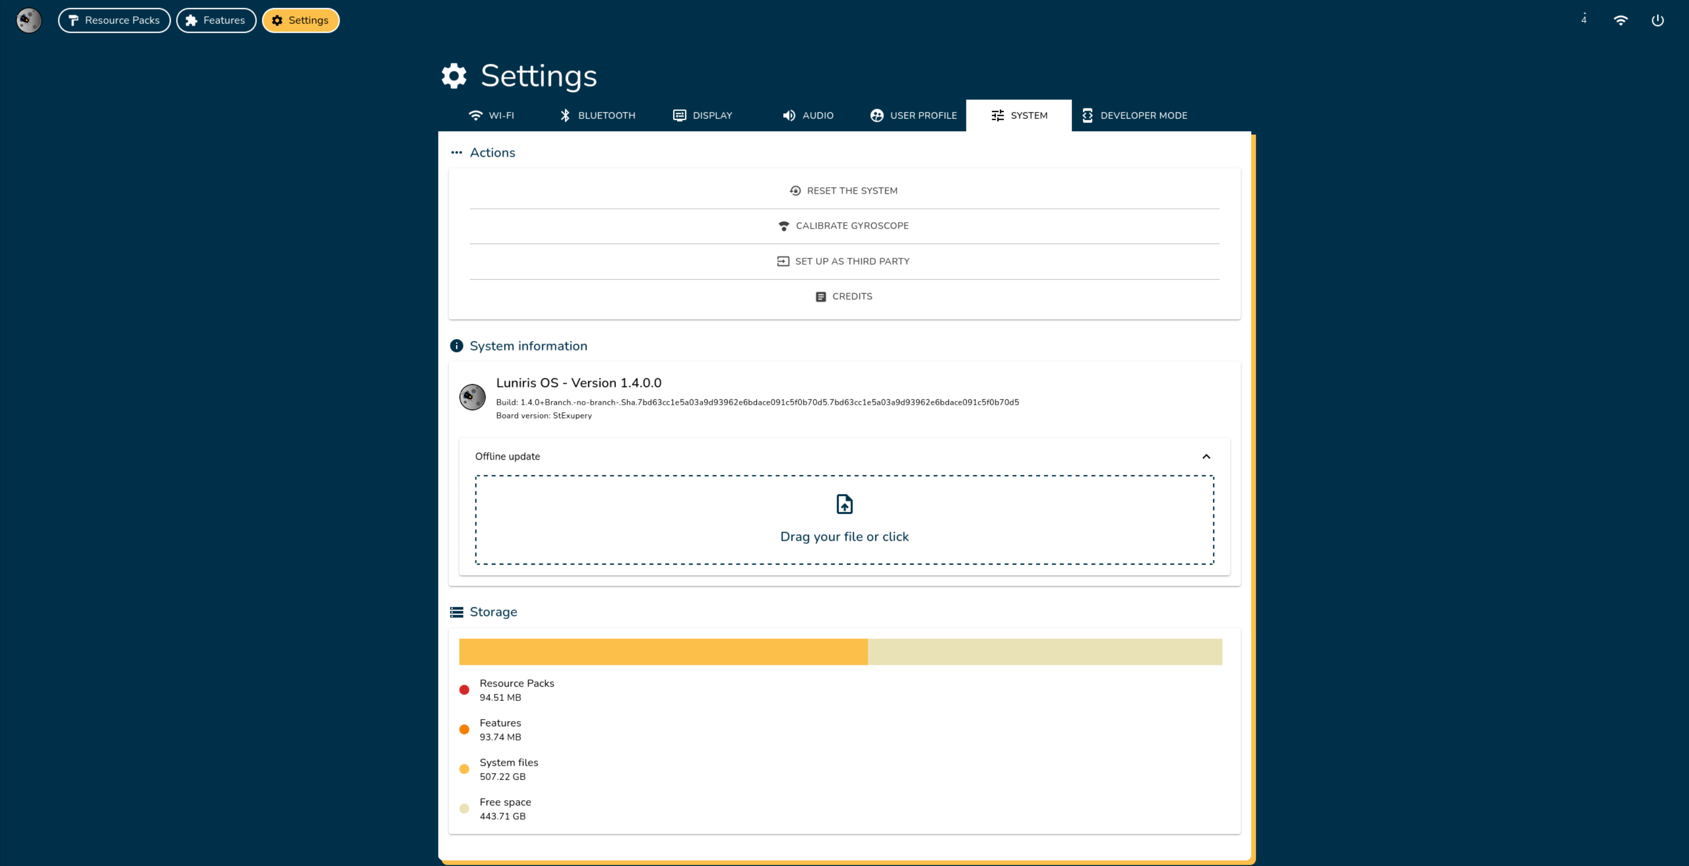The height and width of the screenshot is (866, 1689).
Task: Select the Wi-Fi status icon in the corner
Action: point(1621,20)
